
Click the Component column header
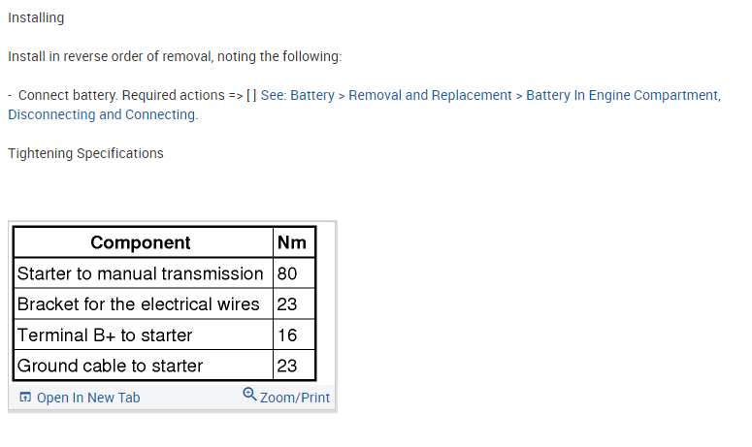pos(141,242)
